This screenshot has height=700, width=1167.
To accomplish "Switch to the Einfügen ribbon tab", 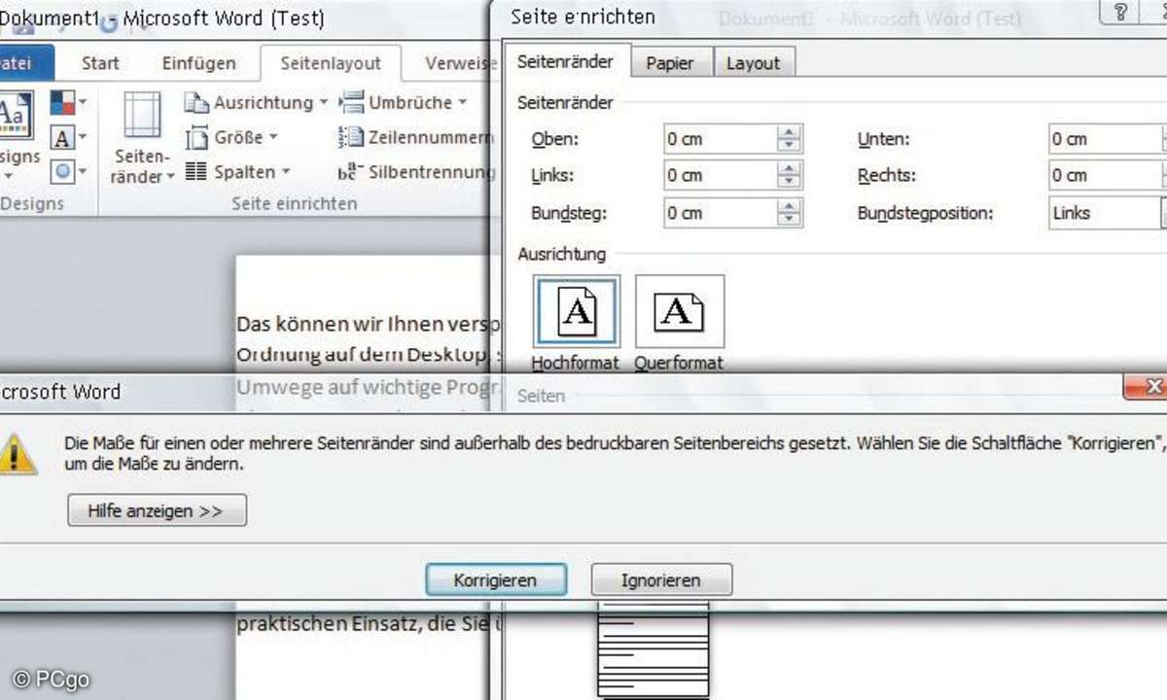I will pyautogui.click(x=198, y=63).
